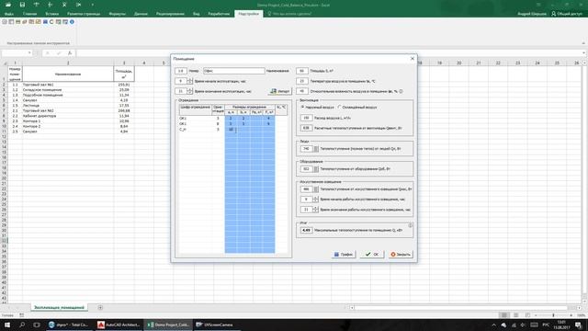The image size is (588, 331).
Task: Click the zoom slider in status bar
Action: point(553,315)
